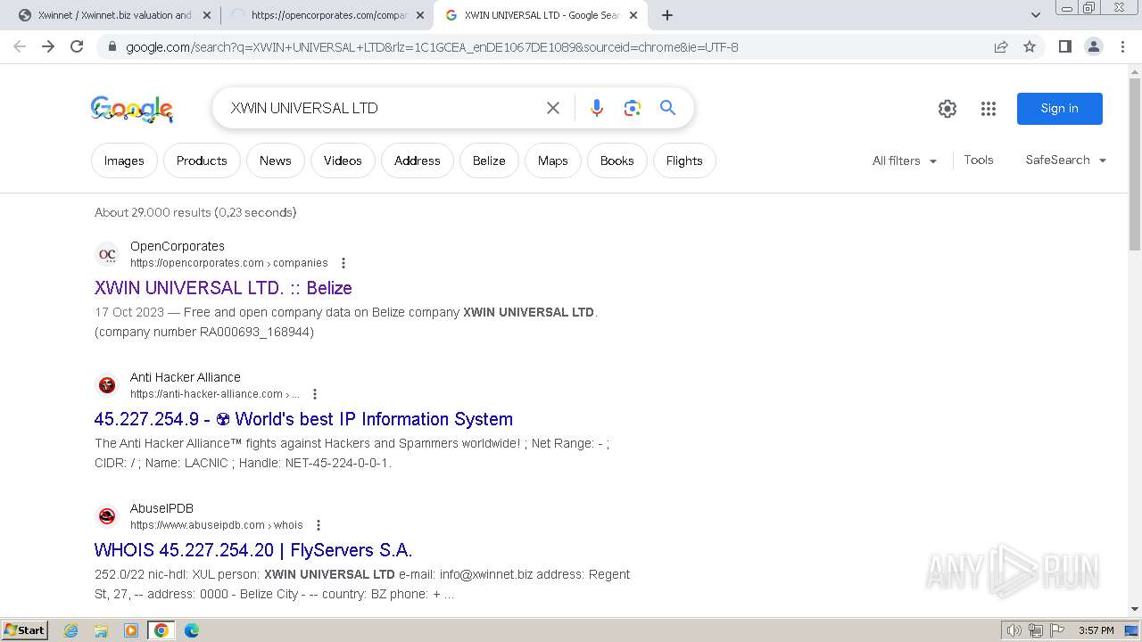Click the volume tray icon
This screenshot has width=1142, height=642.
click(1014, 630)
